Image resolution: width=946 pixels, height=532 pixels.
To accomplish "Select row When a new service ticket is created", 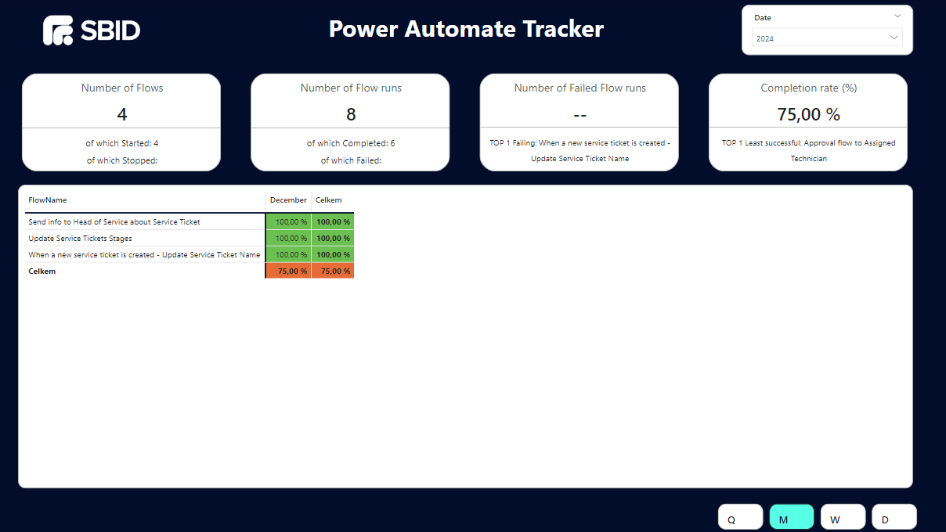I will coord(144,255).
